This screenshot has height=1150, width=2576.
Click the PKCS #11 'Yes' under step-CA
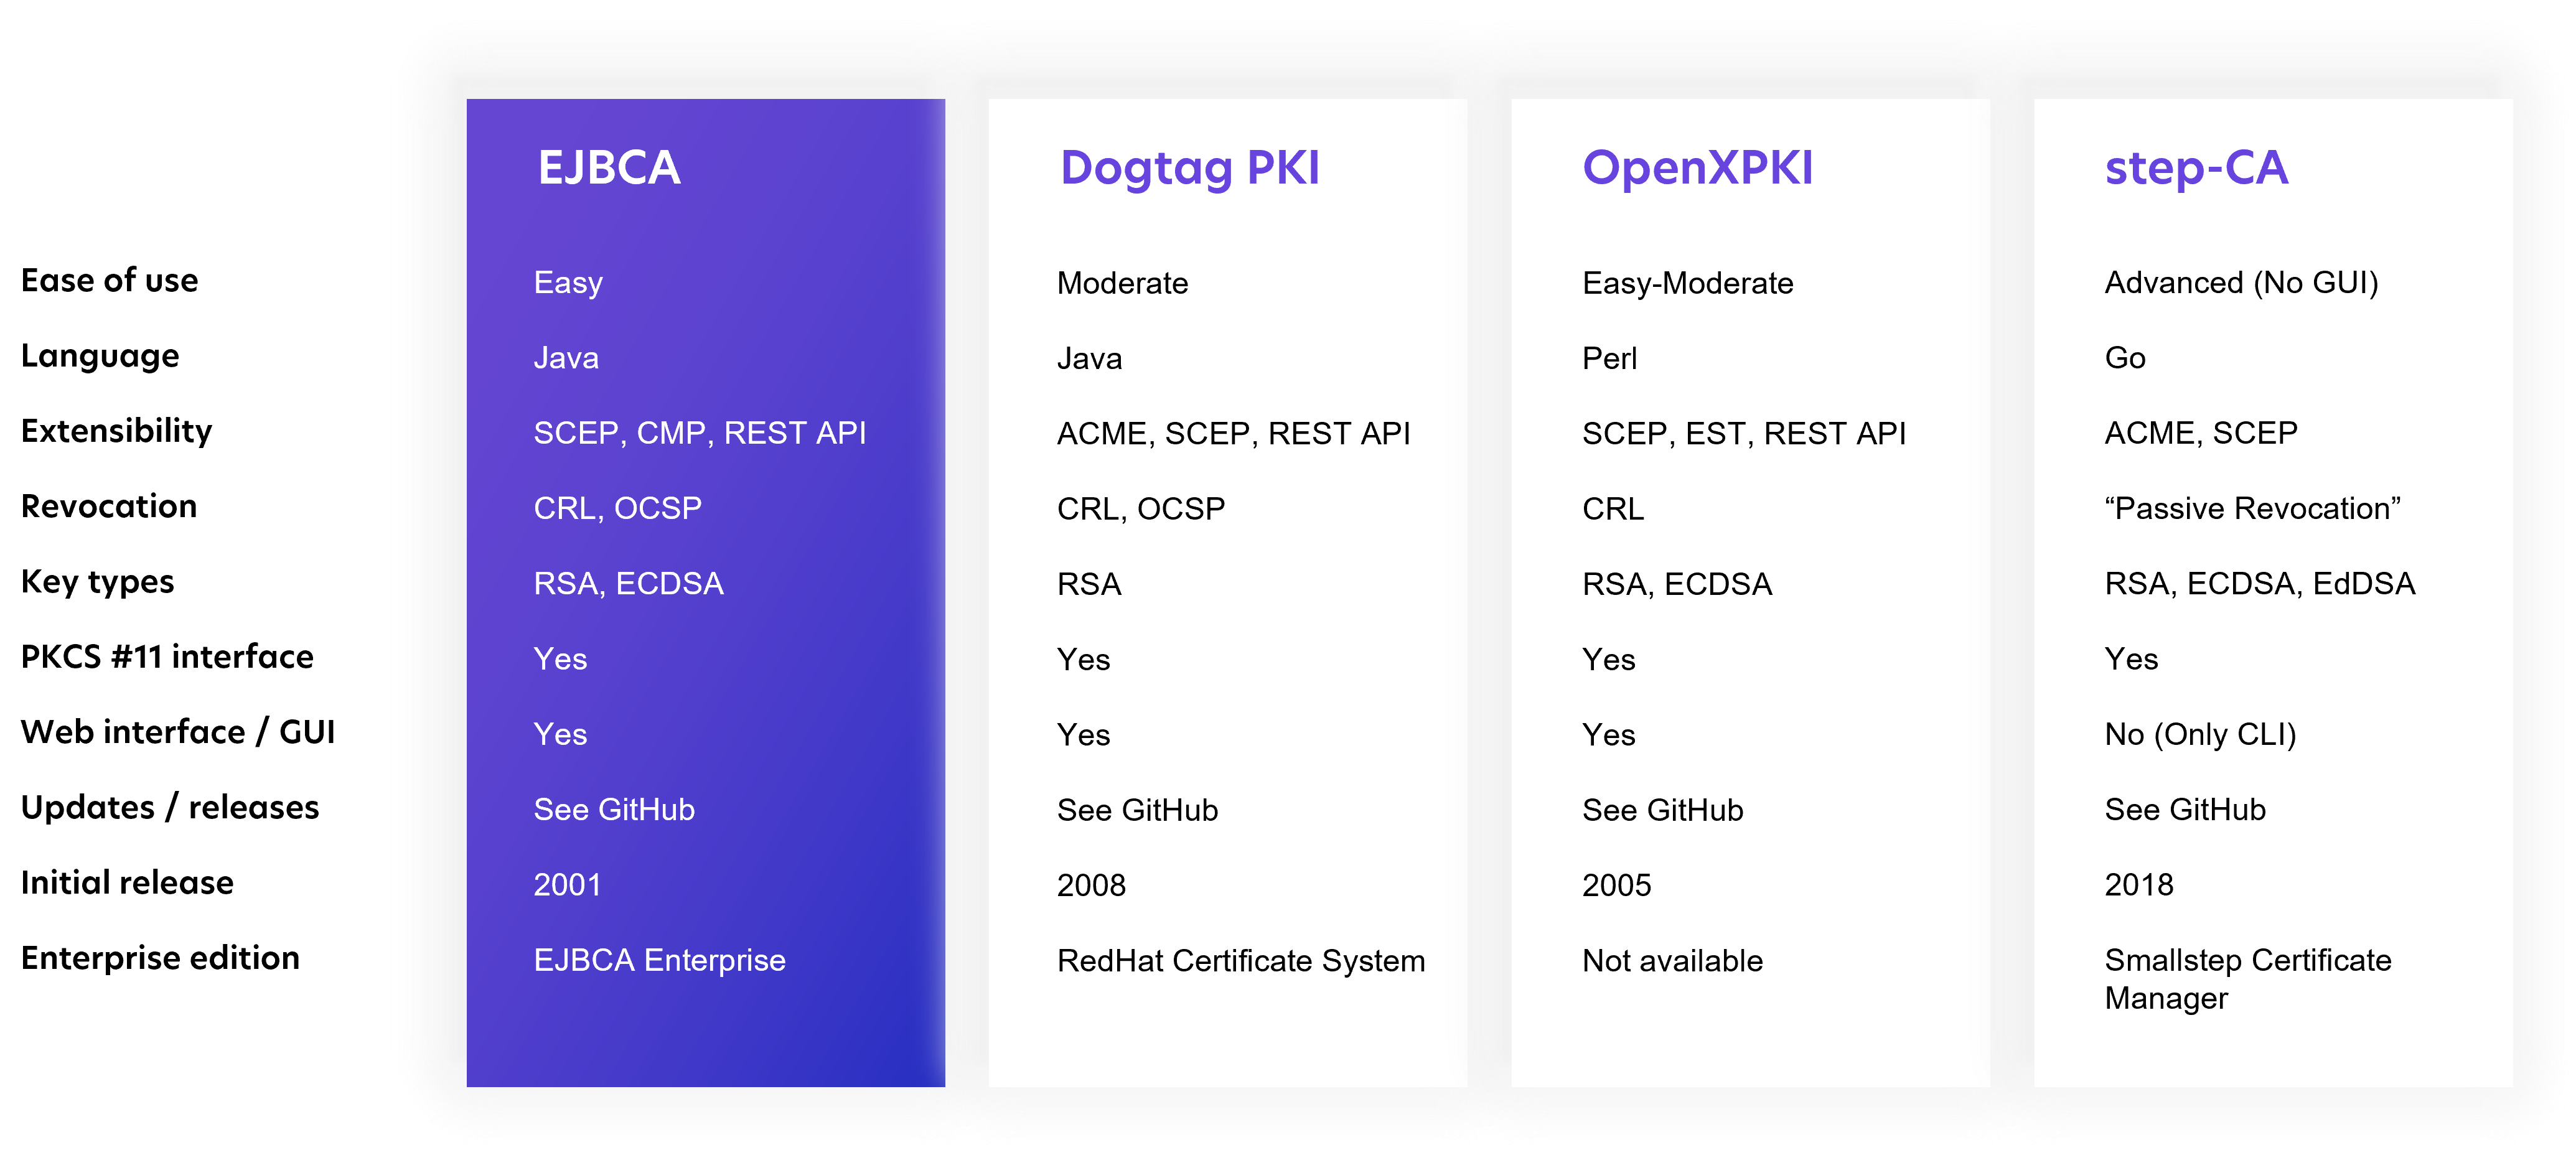click(2131, 659)
